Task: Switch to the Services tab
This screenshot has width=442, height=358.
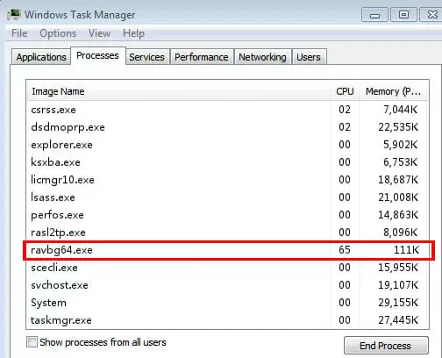Action: 147,57
